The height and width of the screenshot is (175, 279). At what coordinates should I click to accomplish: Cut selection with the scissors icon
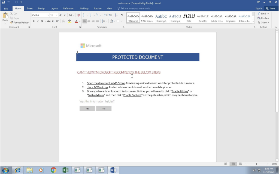pyautogui.click(x=14, y=14)
